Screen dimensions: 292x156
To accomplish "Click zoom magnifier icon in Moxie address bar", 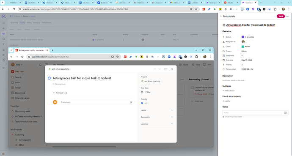I will [191, 9].
